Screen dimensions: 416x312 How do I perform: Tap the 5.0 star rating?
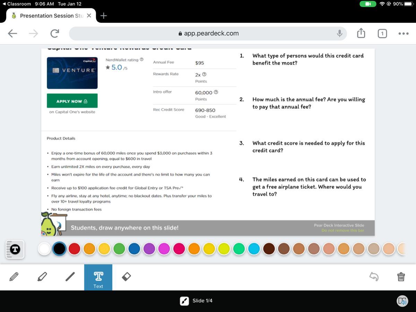click(116, 68)
